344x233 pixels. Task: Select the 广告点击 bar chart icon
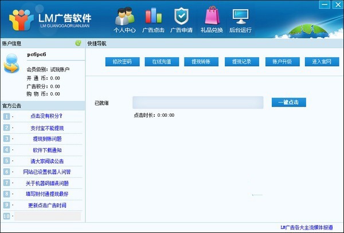[153, 19]
